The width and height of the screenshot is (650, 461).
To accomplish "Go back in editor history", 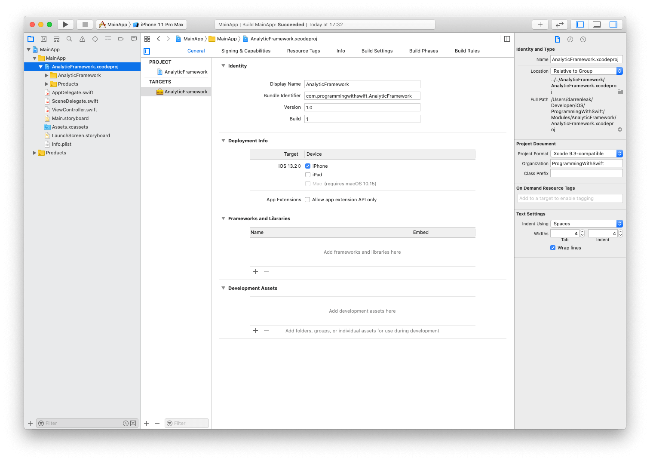I will point(158,39).
